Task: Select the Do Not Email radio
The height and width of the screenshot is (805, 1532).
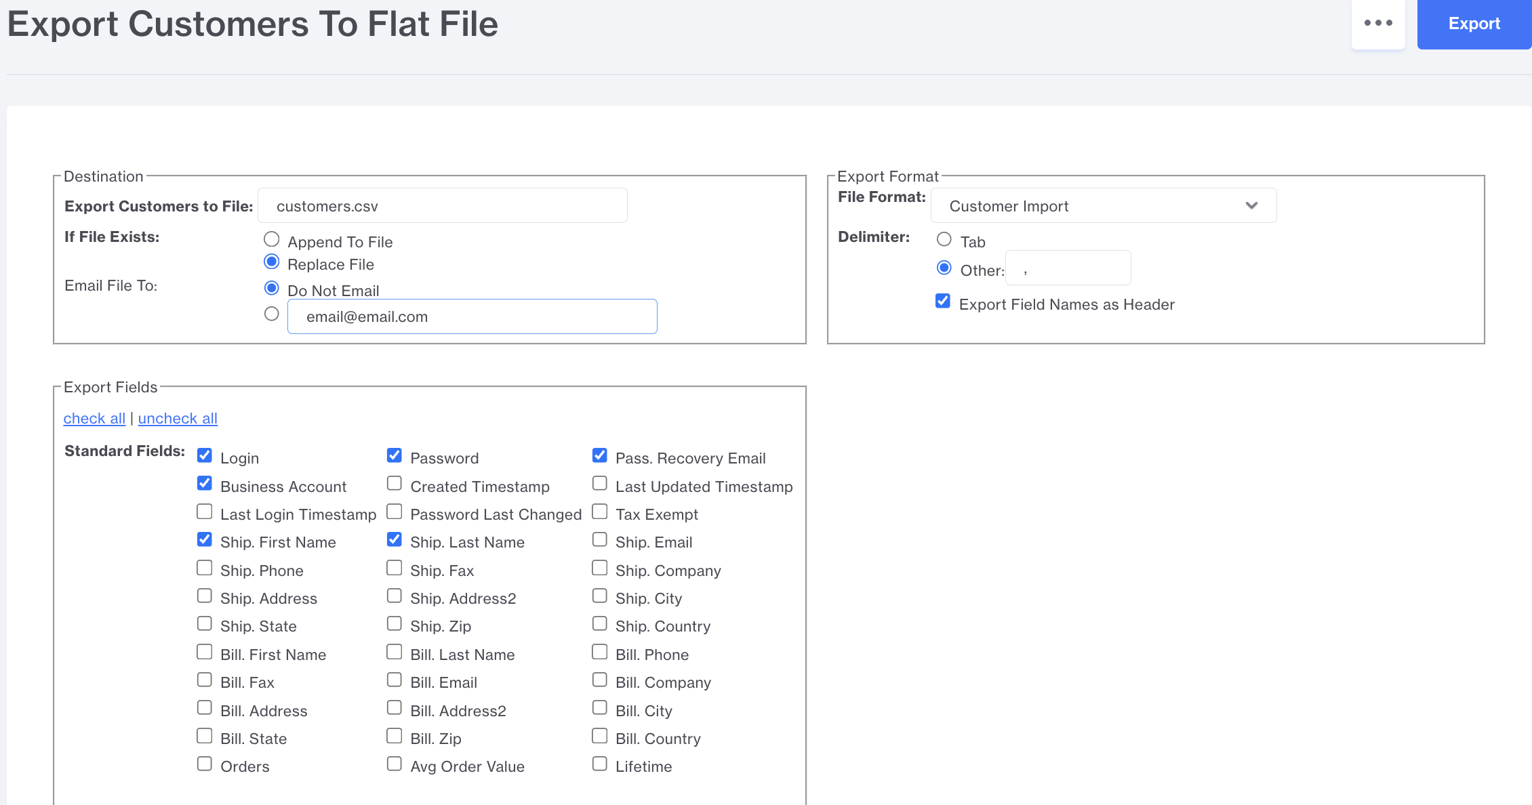Action: pos(271,288)
